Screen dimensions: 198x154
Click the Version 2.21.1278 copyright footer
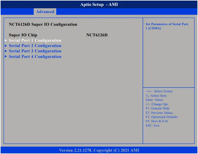tap(99, 150)
